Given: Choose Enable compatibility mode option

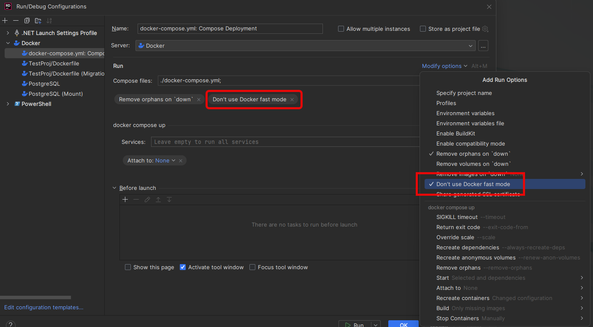Looking at the screenshot, I should [x=505, y=143].
